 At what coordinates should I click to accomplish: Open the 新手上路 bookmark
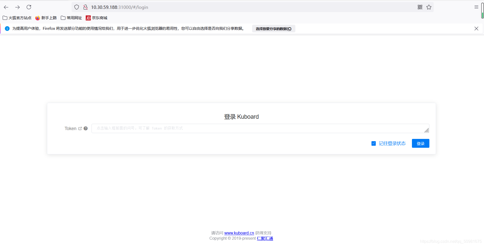[x=46, y=18]
